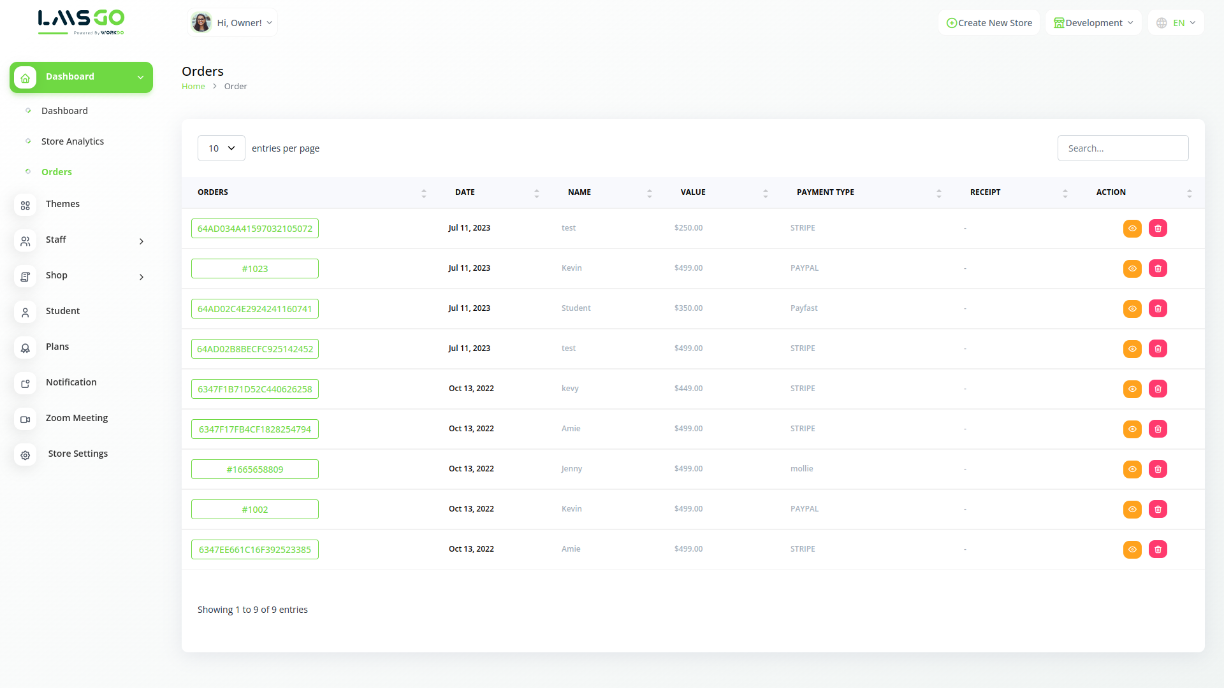Click the Search input field

(x=1123, y=148)
